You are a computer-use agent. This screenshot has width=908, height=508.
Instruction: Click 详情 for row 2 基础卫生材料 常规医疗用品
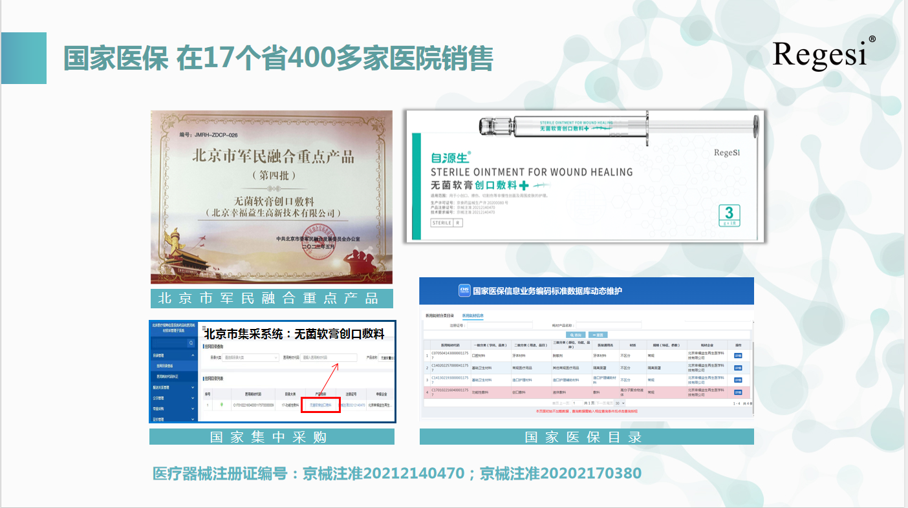click(738, 368)
